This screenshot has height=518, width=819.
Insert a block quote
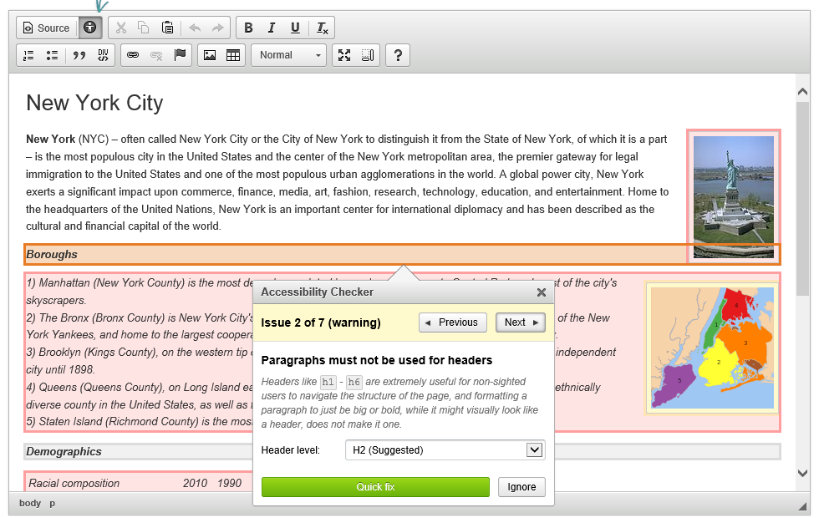tap(79, 55)
